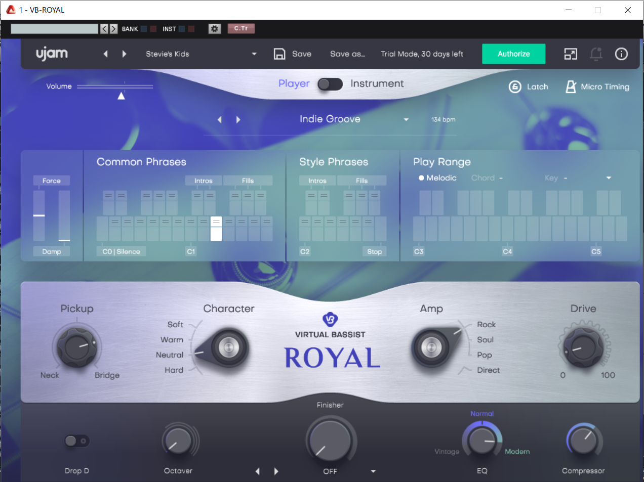Open the info icon
This screenshot has width=644, height=482.
(621, 54)
